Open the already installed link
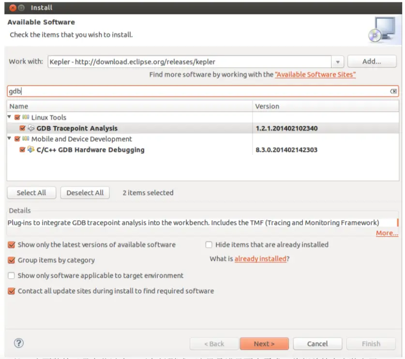Image resolution: width=405 pixels, height=359 pixels. coord(260,258)
